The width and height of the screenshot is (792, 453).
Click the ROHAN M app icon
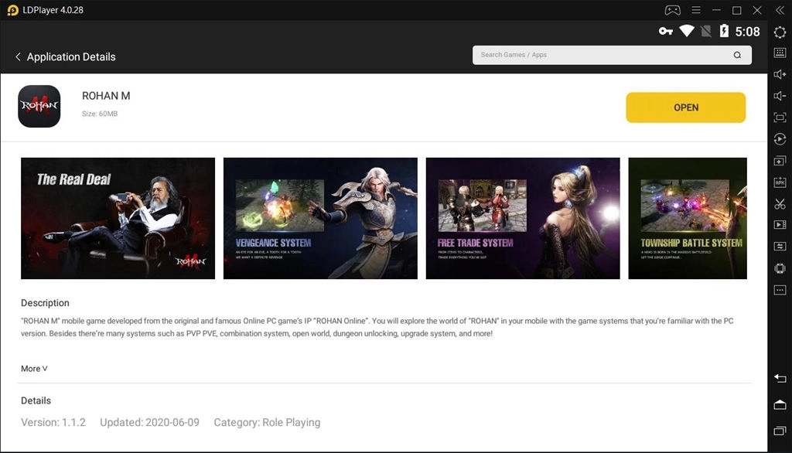tap(39, 106)
